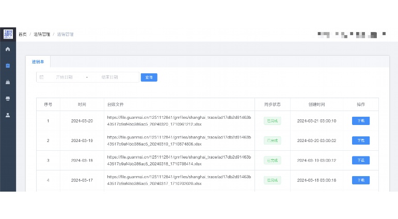398x219 pixels.
Task: Click created time 2024-03-19 03:00:12
Action: [x=316, y=160]
